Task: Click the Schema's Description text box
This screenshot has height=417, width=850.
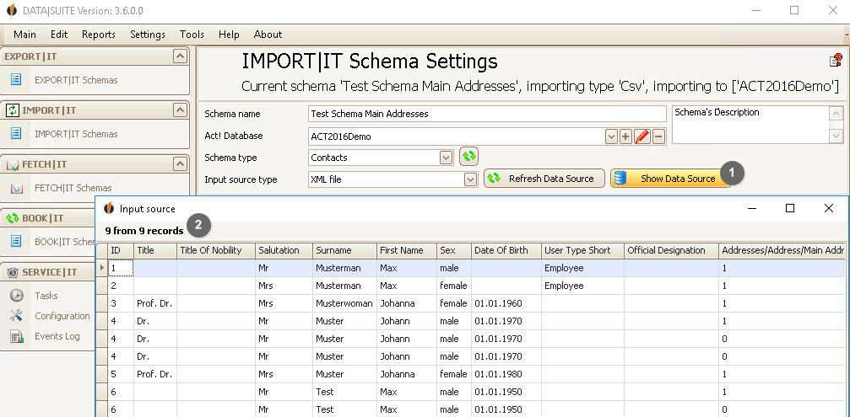Action: pyautogui.click(x=750, y=125)
